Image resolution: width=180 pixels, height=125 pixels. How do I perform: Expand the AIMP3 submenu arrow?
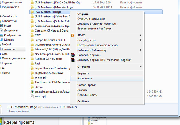pos(141,35)
